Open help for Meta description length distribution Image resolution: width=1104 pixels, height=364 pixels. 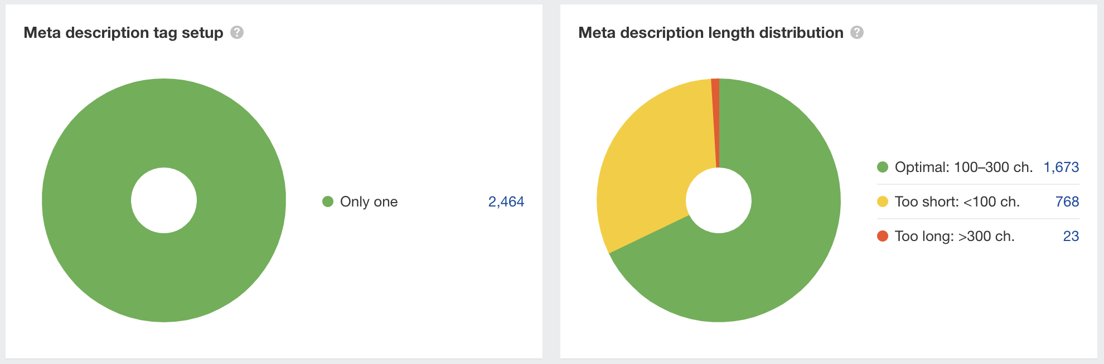click(857, 32)
